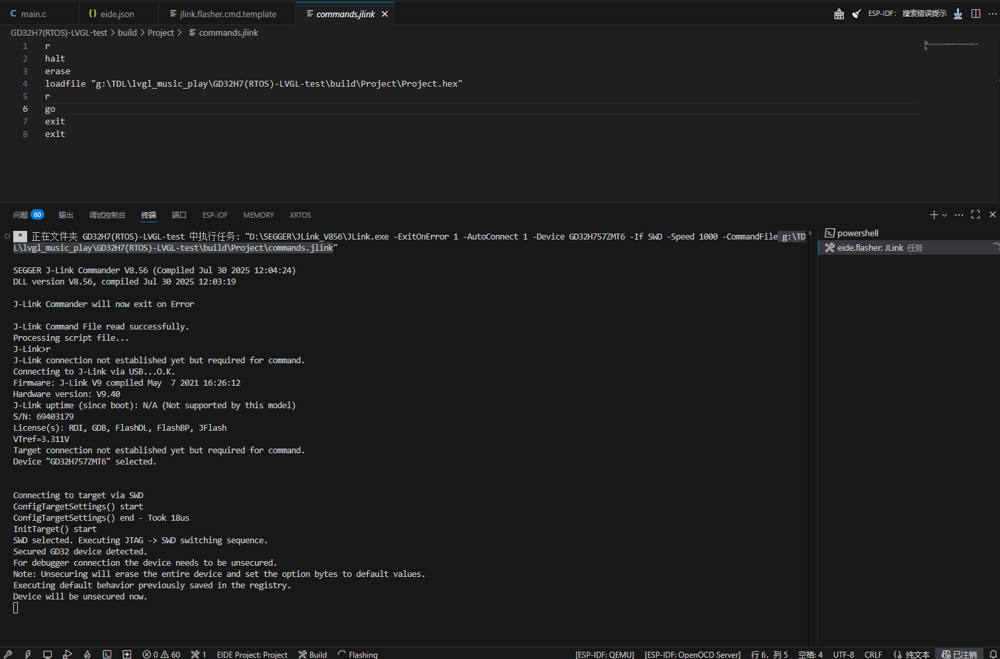Open the XRTOS panel tab
This screenshot has width=1000, height=659.
coord(300,215)
